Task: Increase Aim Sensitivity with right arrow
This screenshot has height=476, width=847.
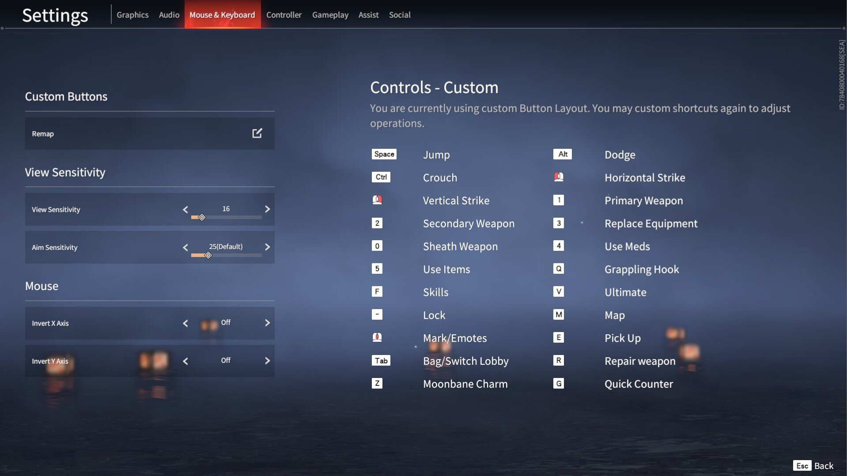Action: point(267,247)
